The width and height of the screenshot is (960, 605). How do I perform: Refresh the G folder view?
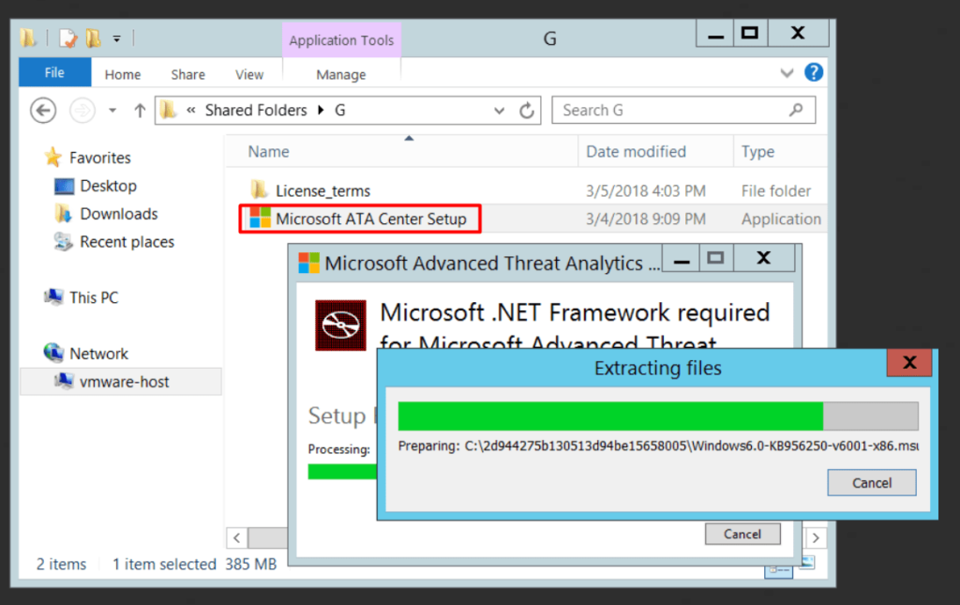[527, 111]
